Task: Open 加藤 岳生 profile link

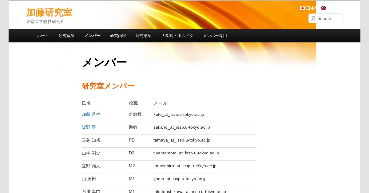Action: pyautogui.click(x=91, y=114)
